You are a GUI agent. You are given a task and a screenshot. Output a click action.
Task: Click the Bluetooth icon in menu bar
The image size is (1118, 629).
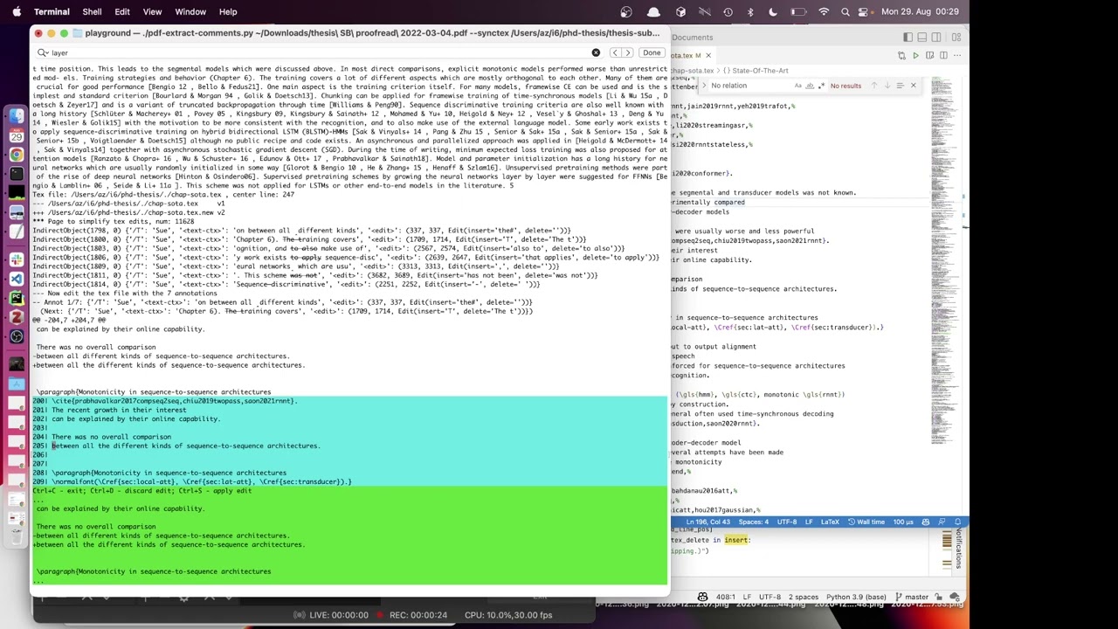point(750,11)
